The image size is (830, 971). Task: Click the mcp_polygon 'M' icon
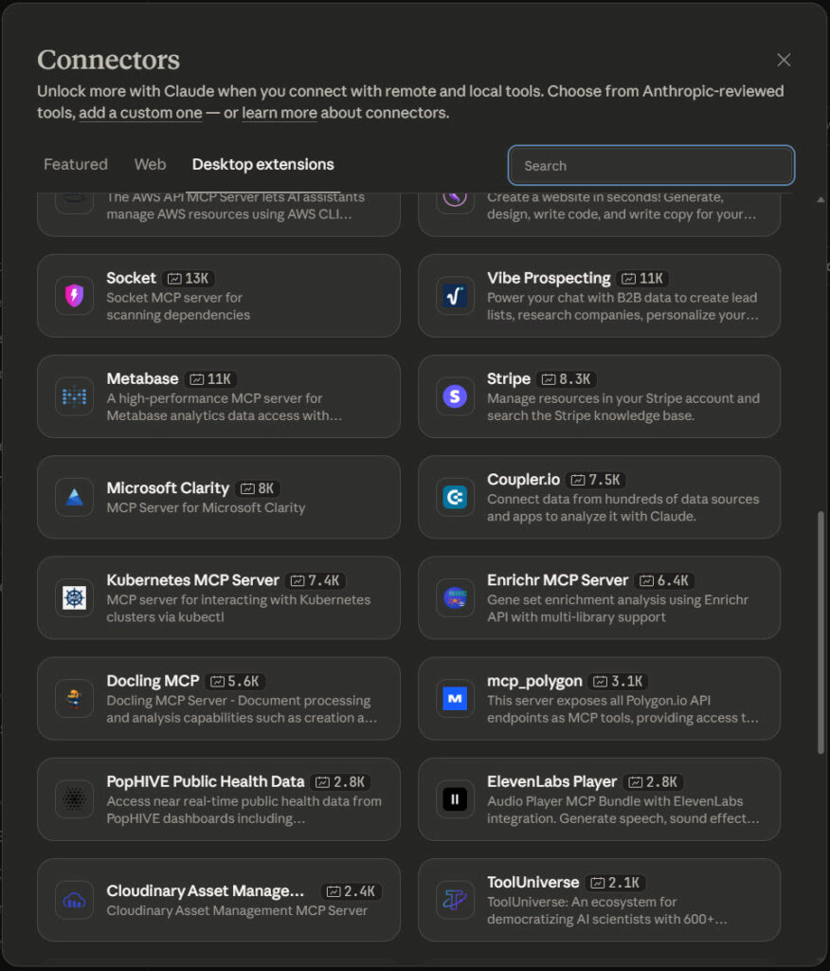coord(455,698)
